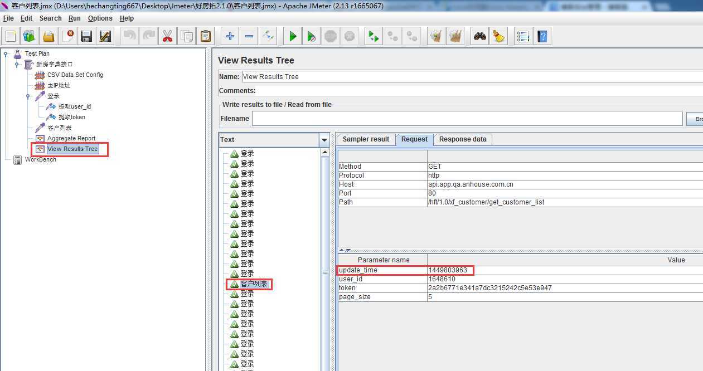Click the Filename input field
Image resolution: width=703 pixels, height=371 pixels.
coord(467,119)
